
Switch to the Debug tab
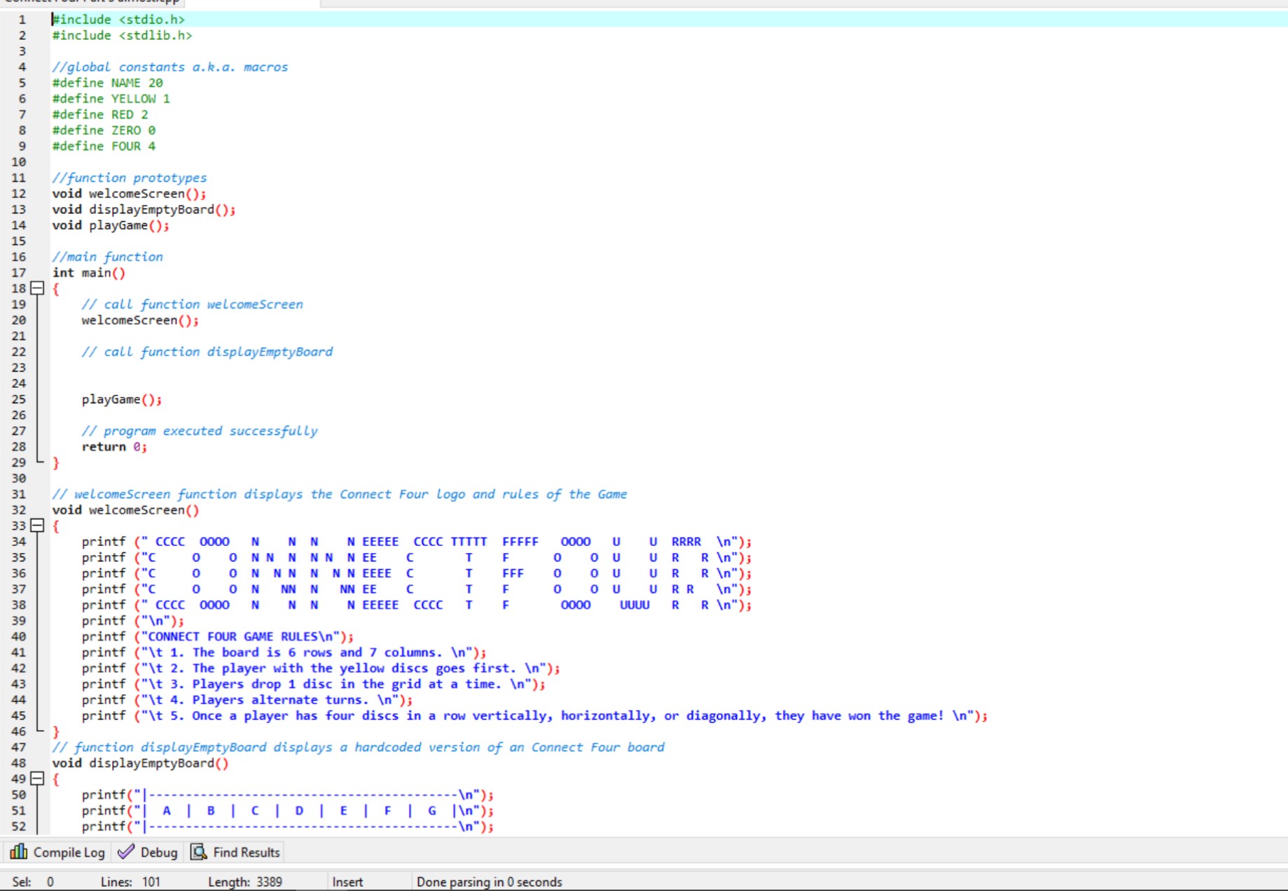pos(148,852)
